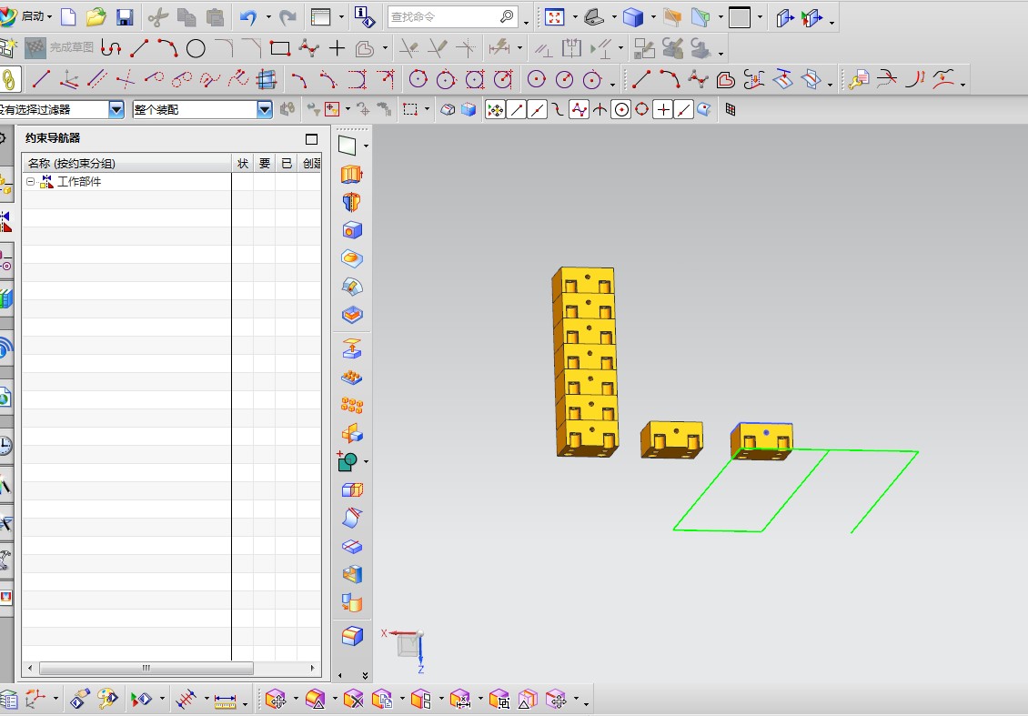Click the Fit view icon
The height and width of the screenshot is (716, 1028).
point(554,17)
